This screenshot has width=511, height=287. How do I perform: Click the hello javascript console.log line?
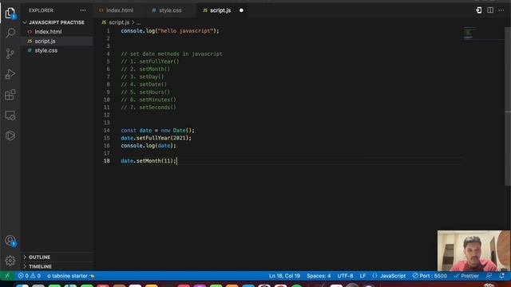pos(170,31)
